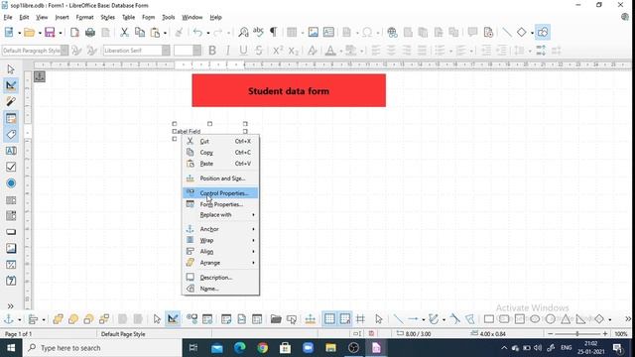The image size is (635, 357).
Task: Expand the Arrange submenu
Action: pyautogui.click(x=220, y=263)
